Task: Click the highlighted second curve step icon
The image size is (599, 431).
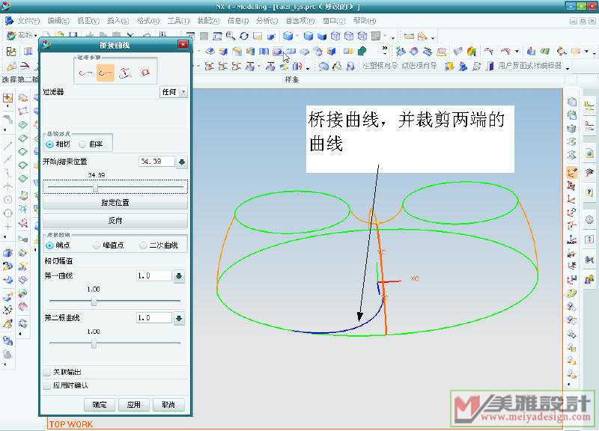Action: (106, 73)
